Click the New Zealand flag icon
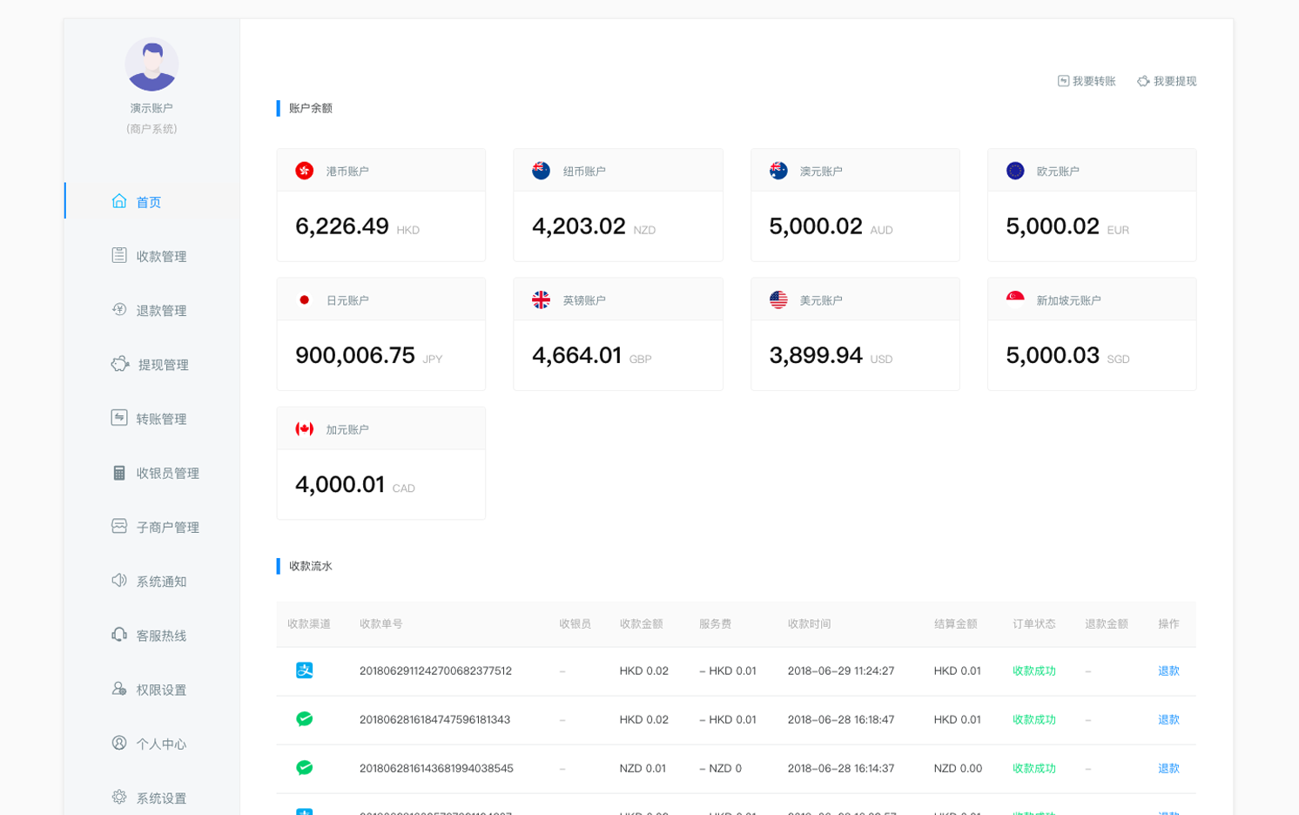The height and width of the screenshot is (815, 1299). coord(541,171)
